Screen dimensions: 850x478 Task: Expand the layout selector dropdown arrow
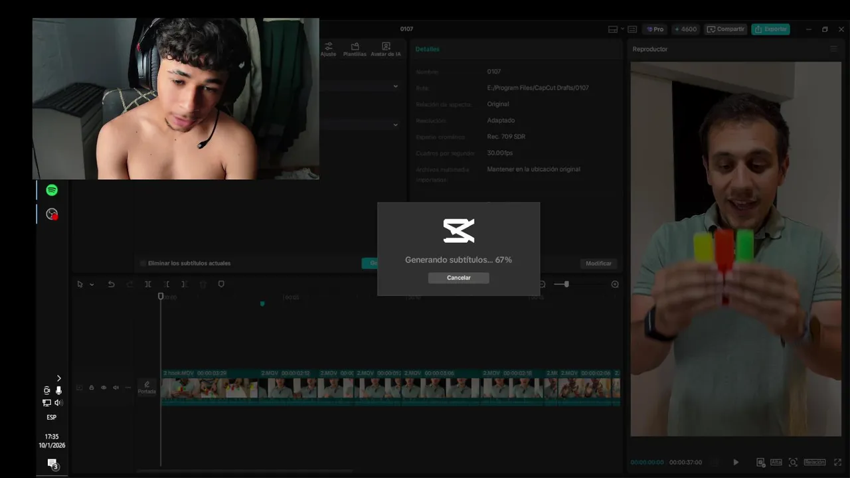(622, 29)
